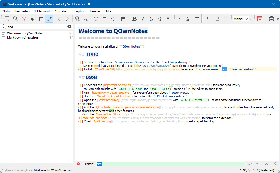Encrypt the note with the closed lock icon
Image resolution: width=280 pixels, height=173 pixels.
pos(208,19)
